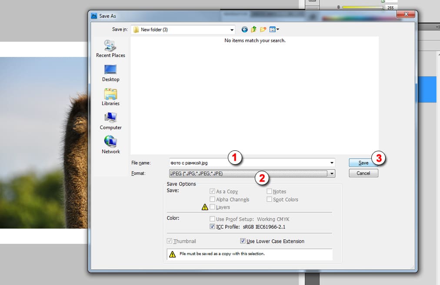
Task: Expand the Save in folder dropdown
Action: click(232, 30)
